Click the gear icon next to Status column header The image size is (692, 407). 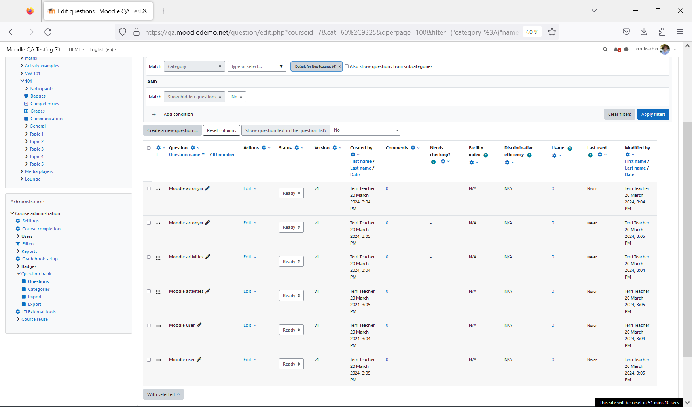click(x=297, y=148)
